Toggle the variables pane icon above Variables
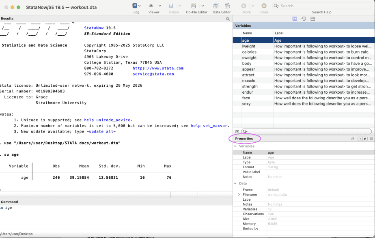This screenshot has height=238, width=375. (x=295, y=18)
